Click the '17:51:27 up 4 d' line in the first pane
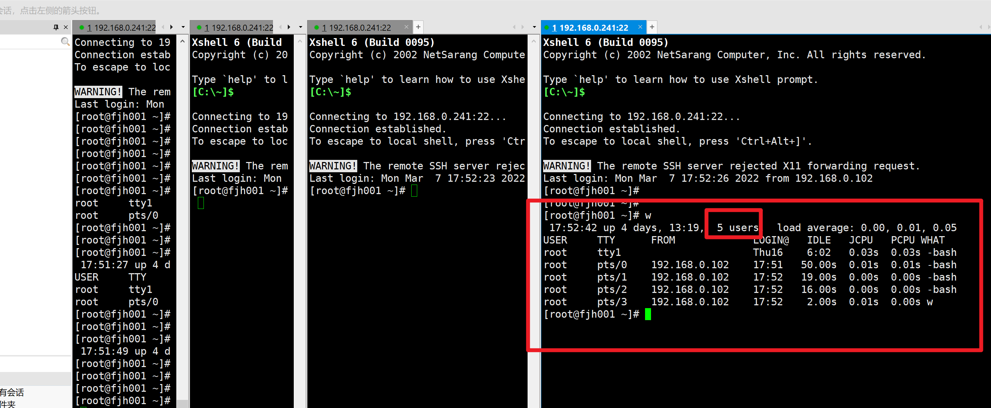The height and width of the screenshot is (408, 991). [126, 265]
